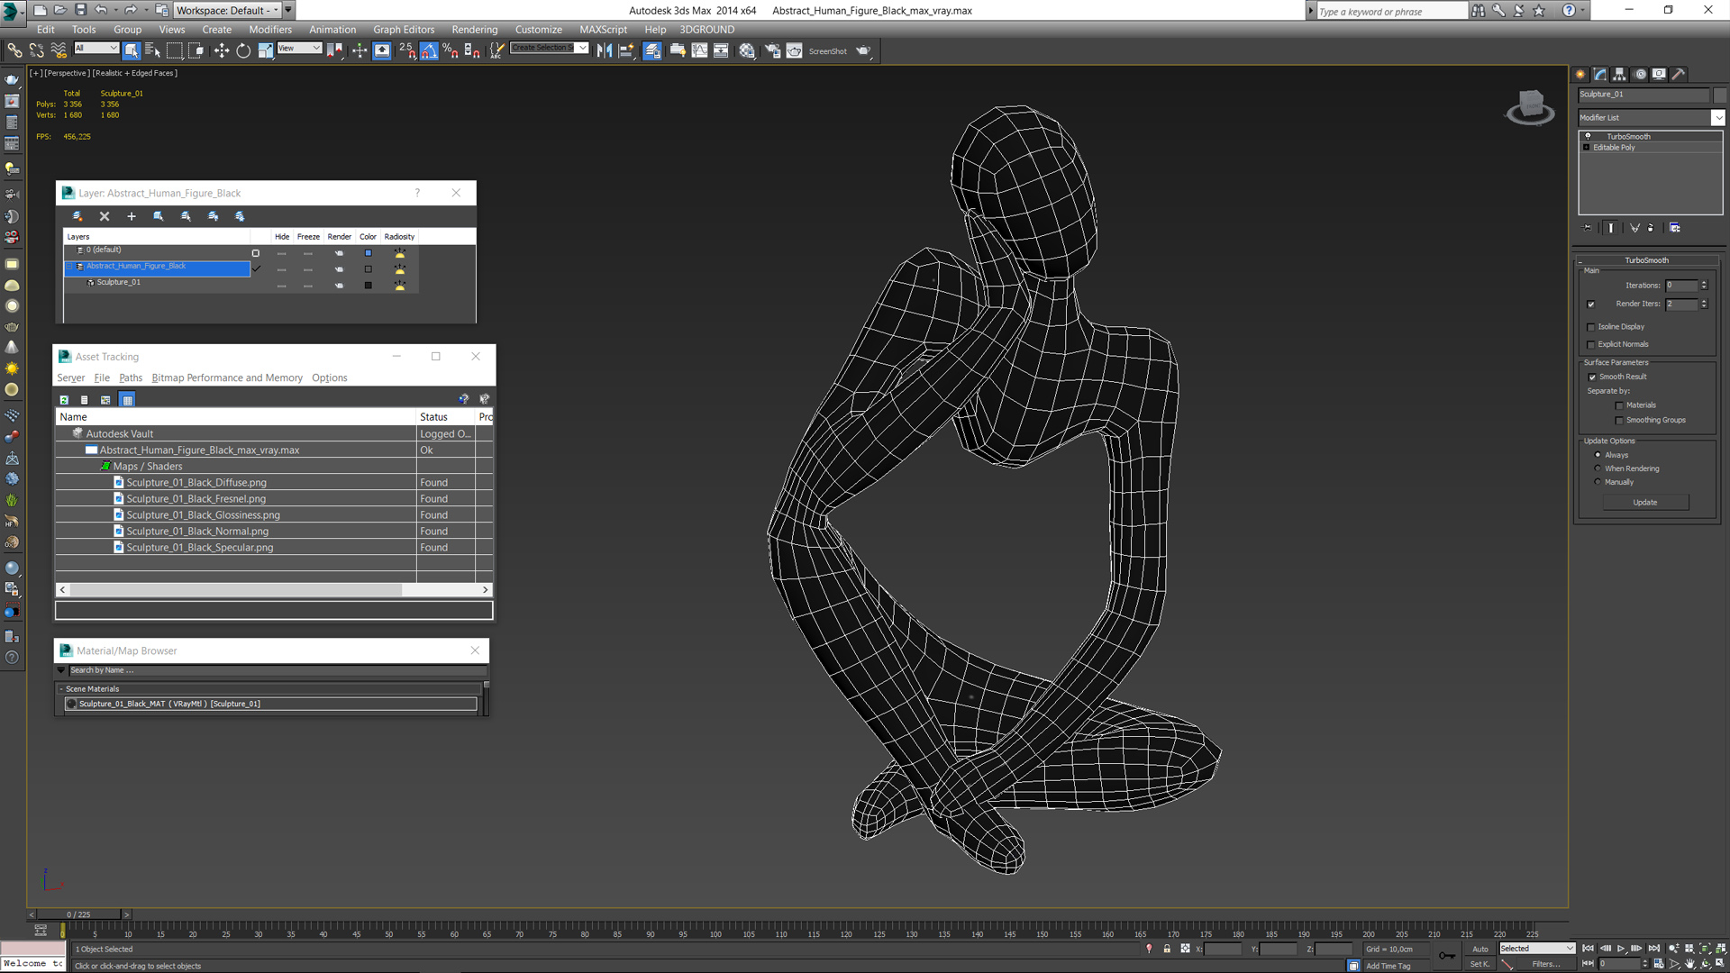Open Manage Layers from main toolbar
The height and width of the screenshot is (973, 1730).
[652, 50]
